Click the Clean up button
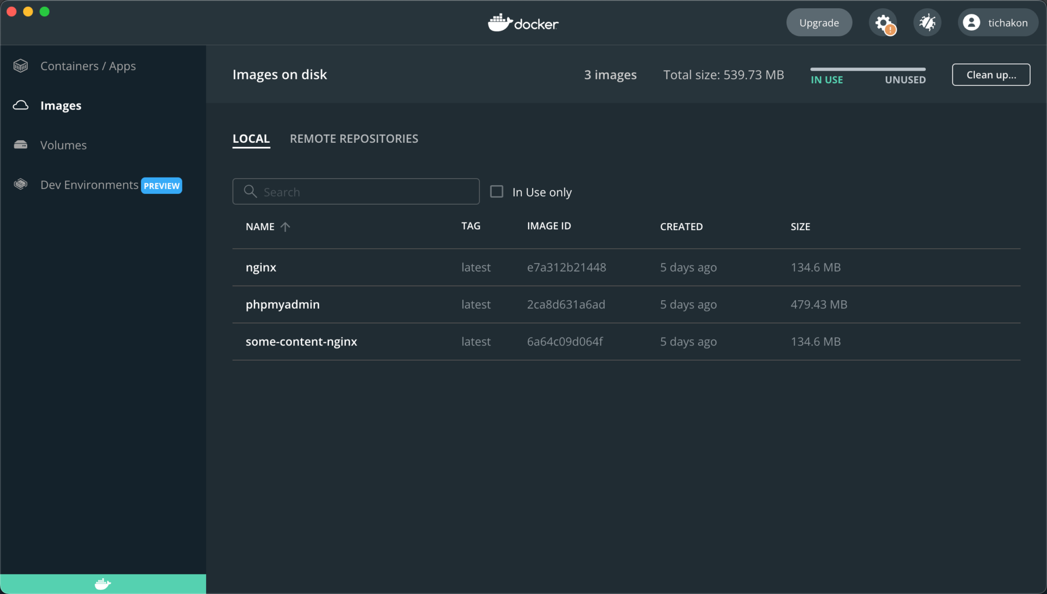 click(990, 75)
